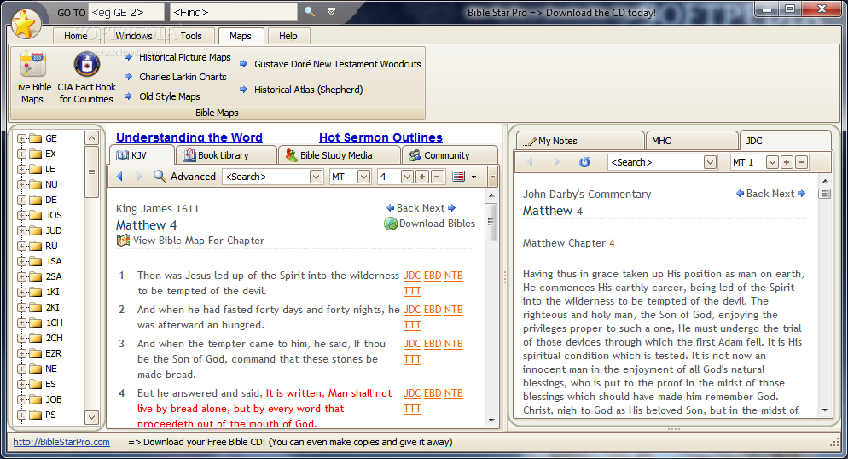
Task: Click the magnifier search icon in top bar
Action: tap(310, 11)
